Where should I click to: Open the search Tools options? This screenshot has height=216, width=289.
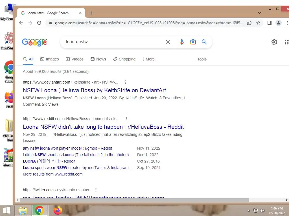pos(202,59)
